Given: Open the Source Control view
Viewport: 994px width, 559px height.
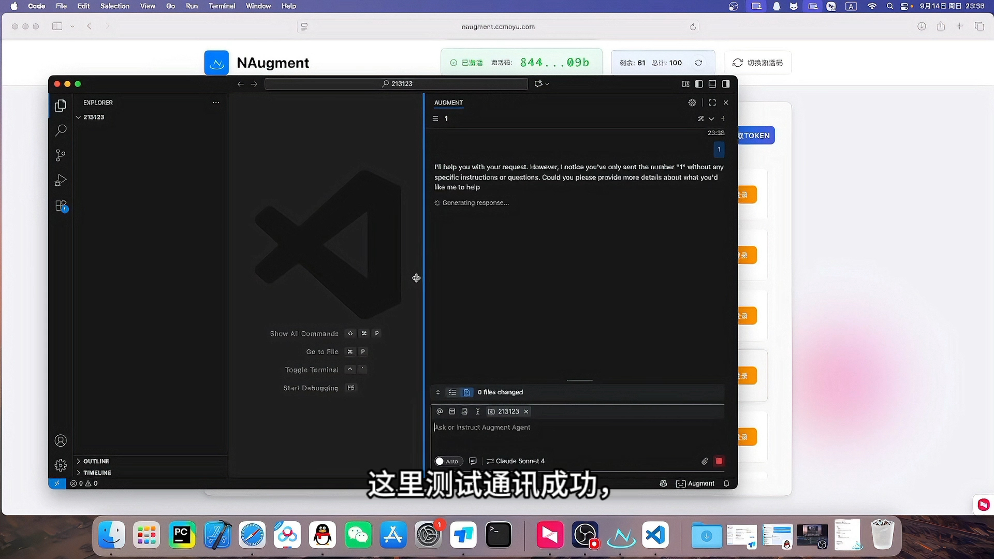Looking at the screenshot, I should point(61,155).
